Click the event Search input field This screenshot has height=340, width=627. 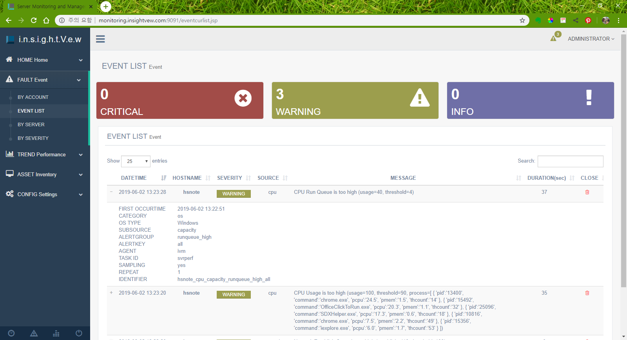(x=570, y=161)
